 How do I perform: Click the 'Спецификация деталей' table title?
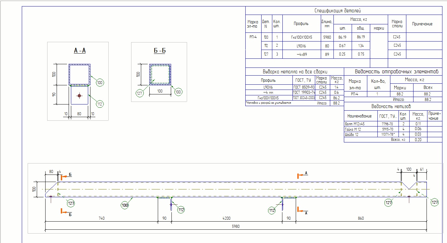click(337, 11)
